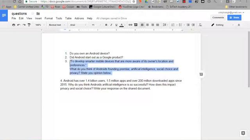The height and width of the screenshot is (140, 250).
Task: Select the Paint format tool
Action: tap(29, 25)
